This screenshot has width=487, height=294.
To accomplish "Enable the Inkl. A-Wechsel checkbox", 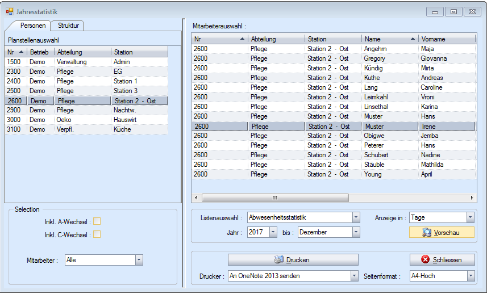I will pos(97,221).
